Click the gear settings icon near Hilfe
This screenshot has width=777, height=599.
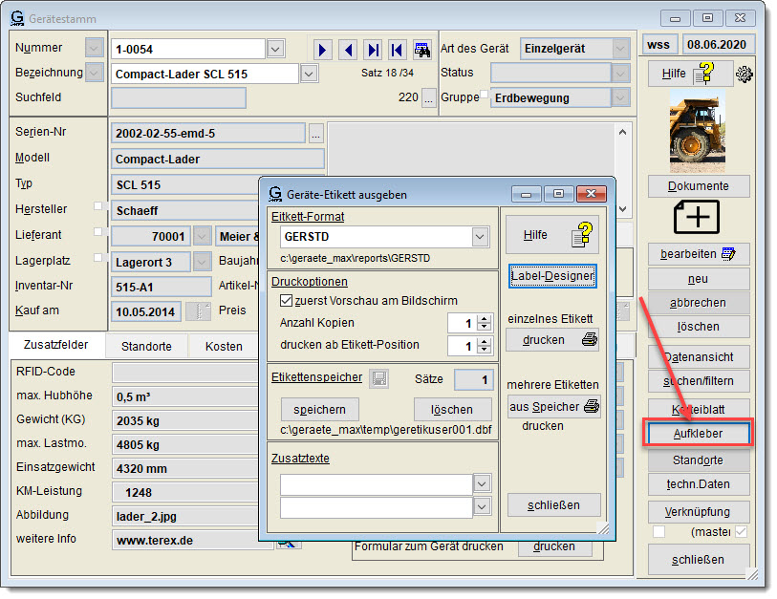(x=745, y=74)
